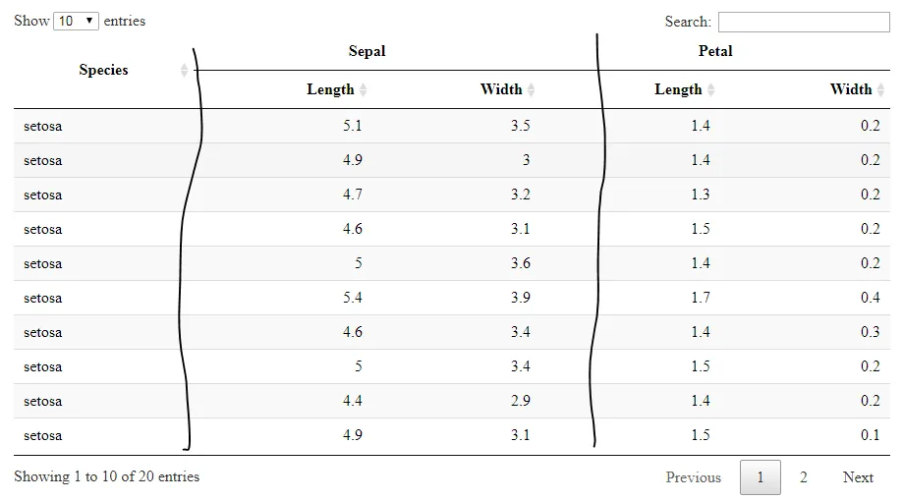The image size is (903, 501).
Task: Click Petal Length sort arrows icon
Action: pos(711,89)
